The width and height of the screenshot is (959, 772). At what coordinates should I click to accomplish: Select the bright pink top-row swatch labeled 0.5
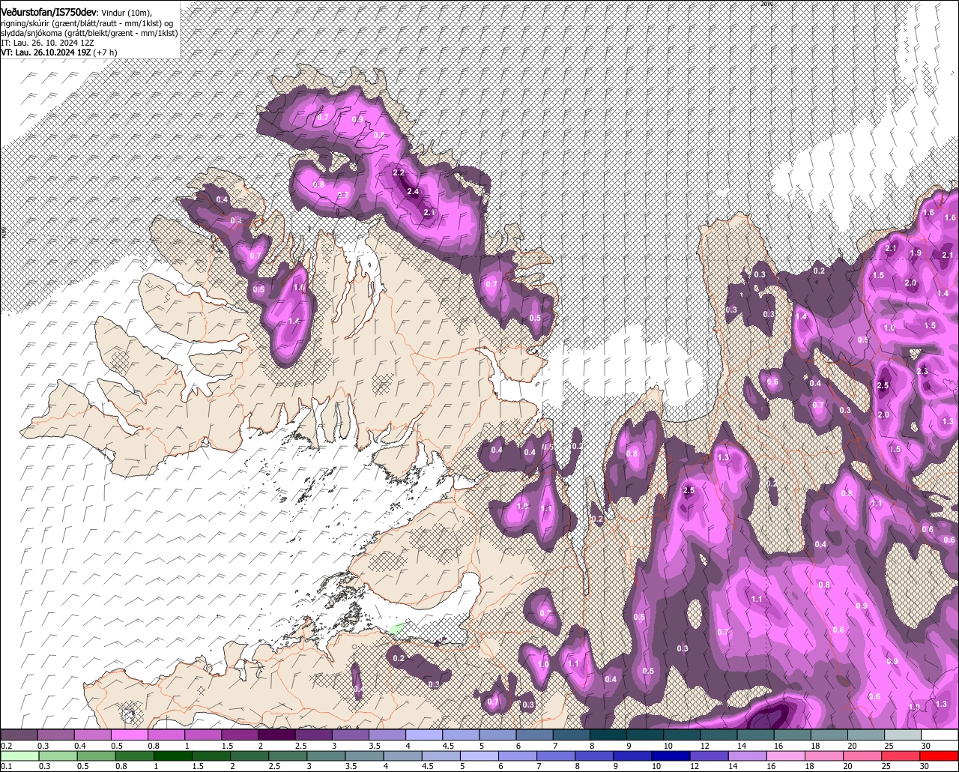coord(129,735)
